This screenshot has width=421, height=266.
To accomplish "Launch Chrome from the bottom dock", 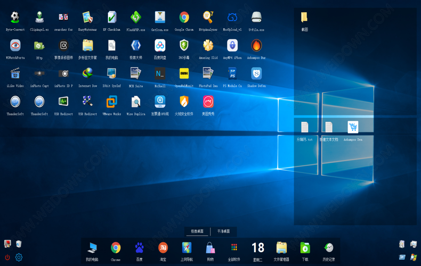I will coord(116,248).
